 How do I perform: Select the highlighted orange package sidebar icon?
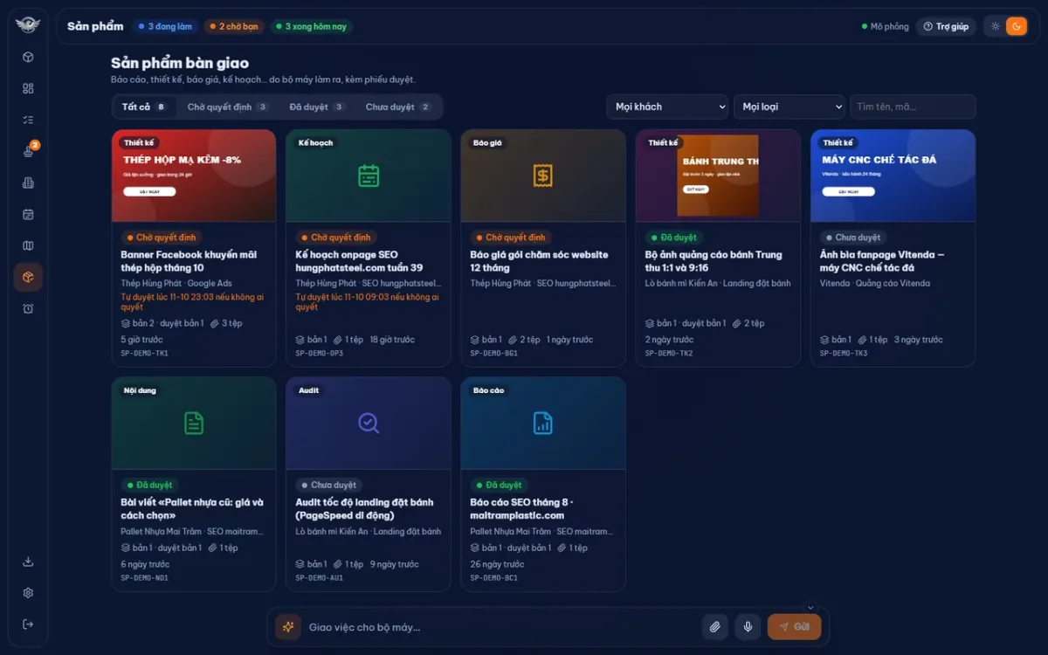coord(28,277)
